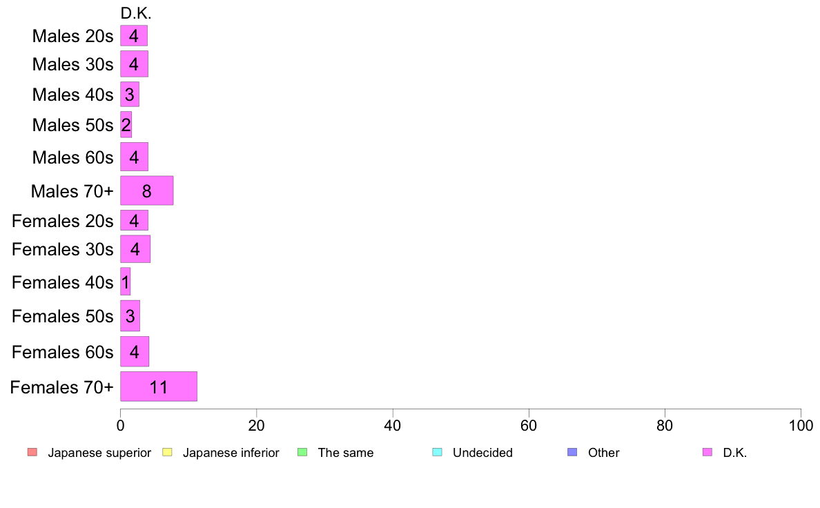
Task: Click the Females 30s row label
Action: point(62,250)
